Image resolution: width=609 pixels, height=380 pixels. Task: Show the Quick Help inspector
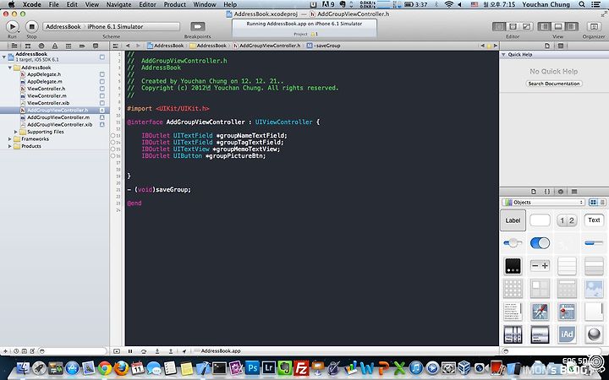(561, 46)
